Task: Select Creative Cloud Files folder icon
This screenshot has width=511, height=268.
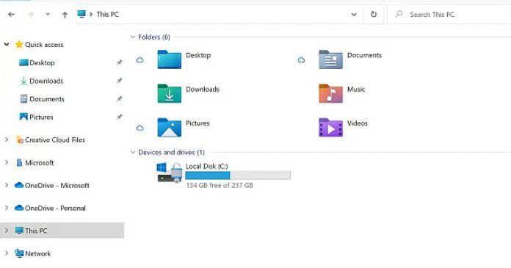Action: point(20,140)
